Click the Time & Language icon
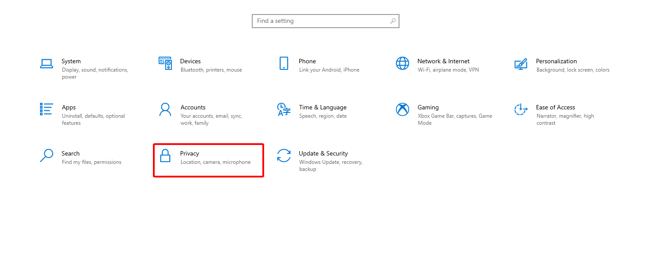This screenshot has width=657, height=257. (284, 109)
